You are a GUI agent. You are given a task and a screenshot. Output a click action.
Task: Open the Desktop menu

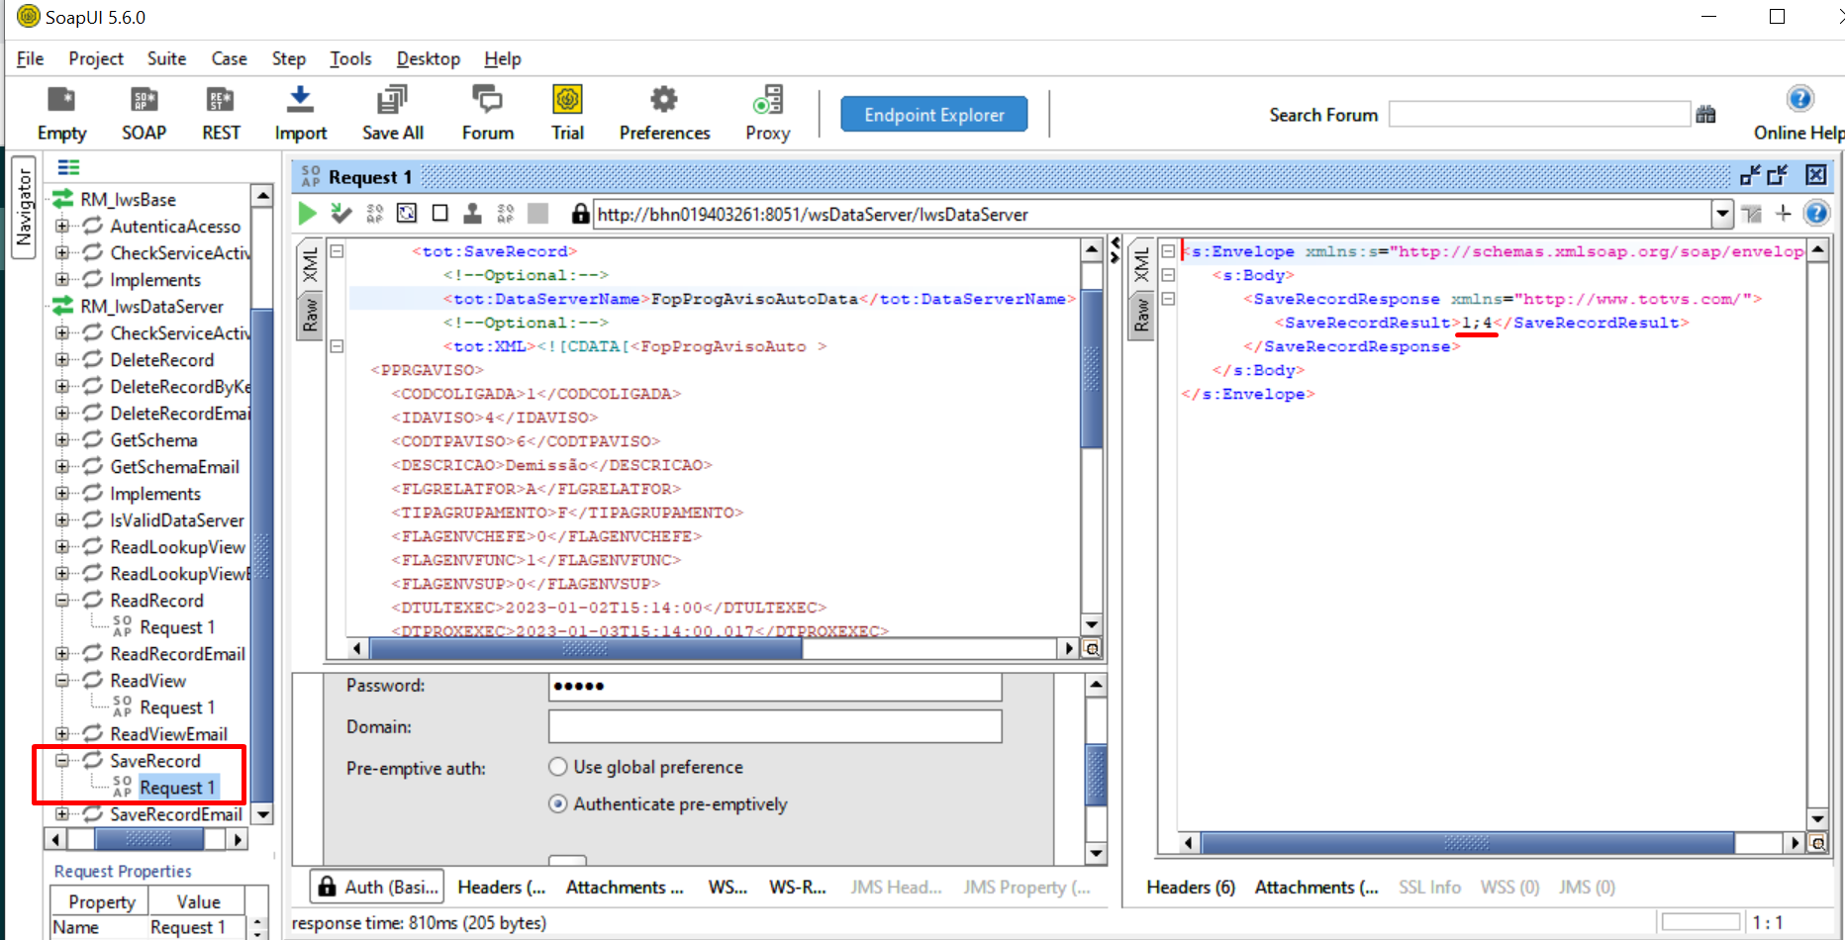tap(428, 58)
